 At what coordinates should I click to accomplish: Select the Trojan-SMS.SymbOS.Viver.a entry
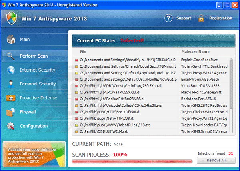tap(204, 131)
